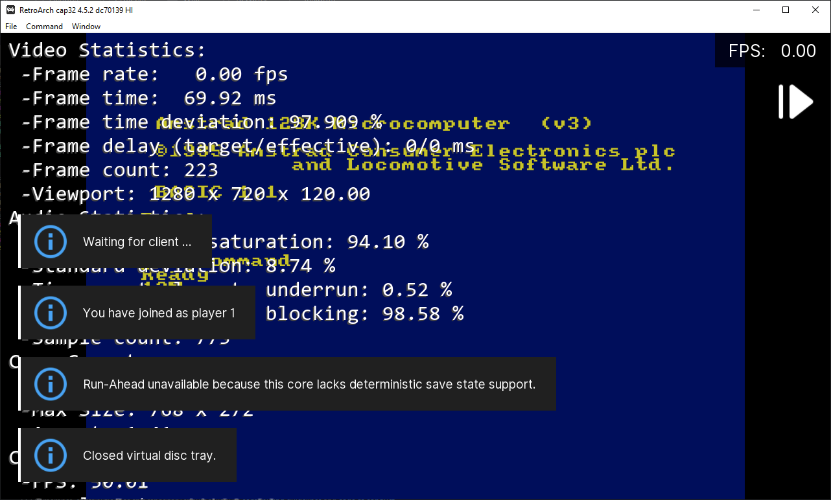The image size is (831, 500).
Task: Click the Run-Ahead unavailable notification
Action: tap(309, 383)
